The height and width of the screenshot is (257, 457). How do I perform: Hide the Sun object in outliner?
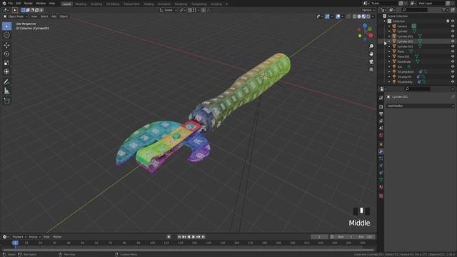coord(453,66)
